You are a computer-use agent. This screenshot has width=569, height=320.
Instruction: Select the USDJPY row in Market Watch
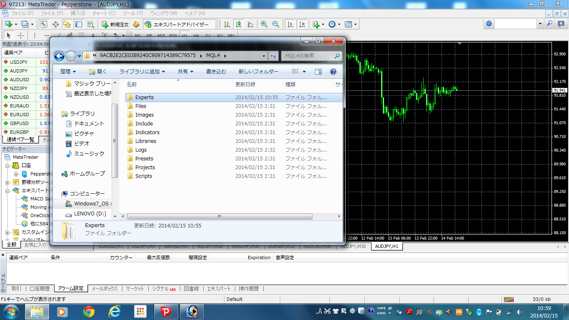pyautogui.click(x=26, y=62)
